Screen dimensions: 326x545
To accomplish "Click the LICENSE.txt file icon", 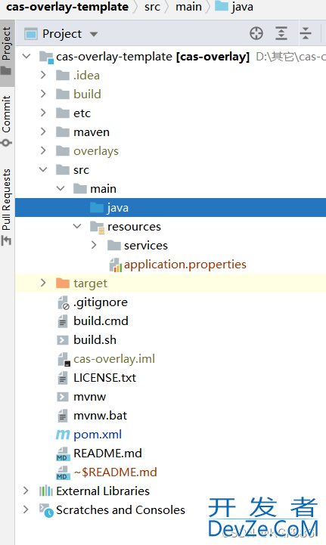I will (63, 377).
